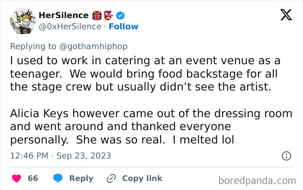Click the HerSilence display name

click(x=64, y=16)
